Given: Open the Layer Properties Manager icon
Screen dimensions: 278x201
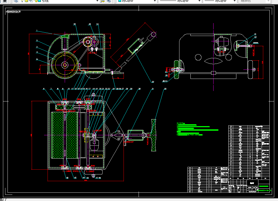Looking at the screenshot, I should click(16, 1).
